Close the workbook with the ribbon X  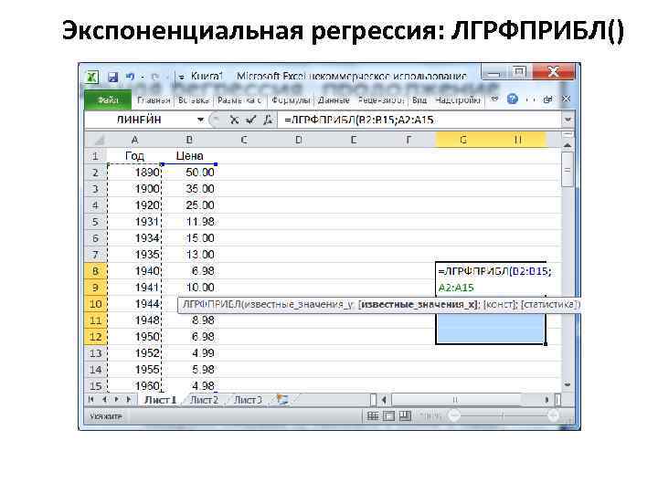pyautogui.click(x=566, y=99)
